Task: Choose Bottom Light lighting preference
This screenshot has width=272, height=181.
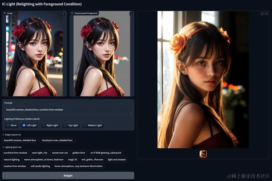Action: click(93, 125)
